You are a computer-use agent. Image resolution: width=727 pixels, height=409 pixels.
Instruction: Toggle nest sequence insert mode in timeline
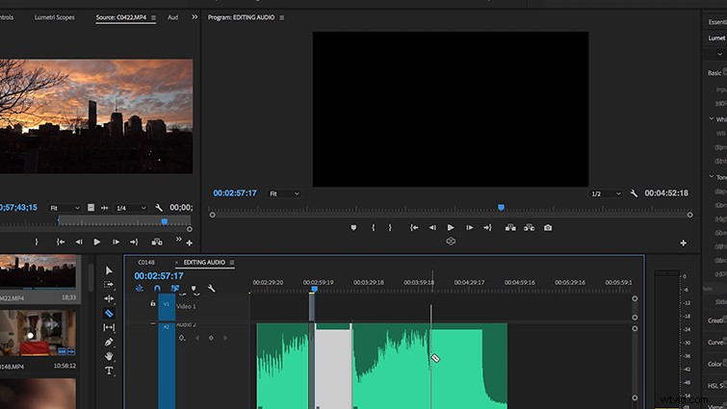(x=139, y=288)
